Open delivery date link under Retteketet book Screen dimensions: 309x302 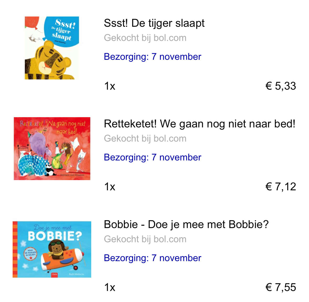[153, 158]
